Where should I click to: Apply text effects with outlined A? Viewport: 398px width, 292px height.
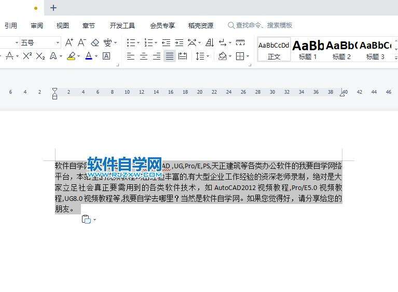(53, 56)
